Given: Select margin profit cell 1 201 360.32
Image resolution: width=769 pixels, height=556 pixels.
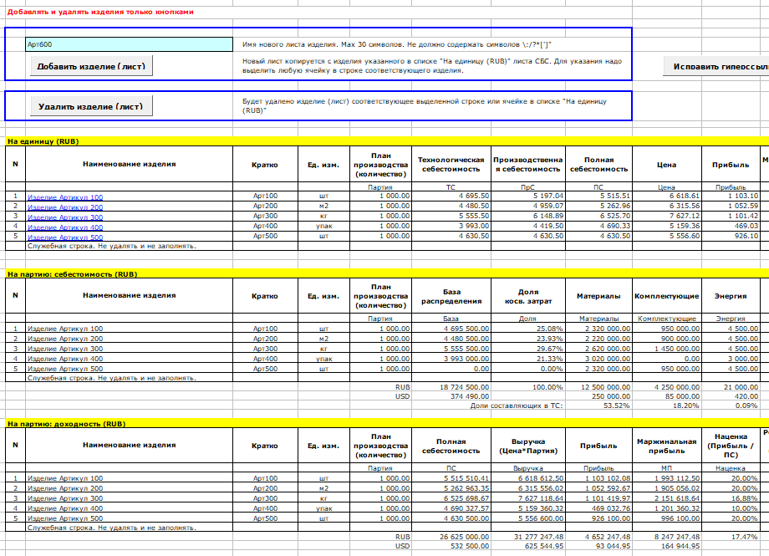Looking at the screenshot, I should (x=666, y=508).
